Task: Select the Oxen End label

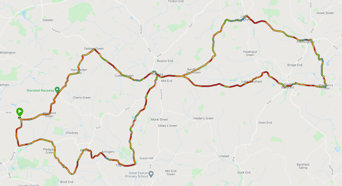Action: pos(265,123)
